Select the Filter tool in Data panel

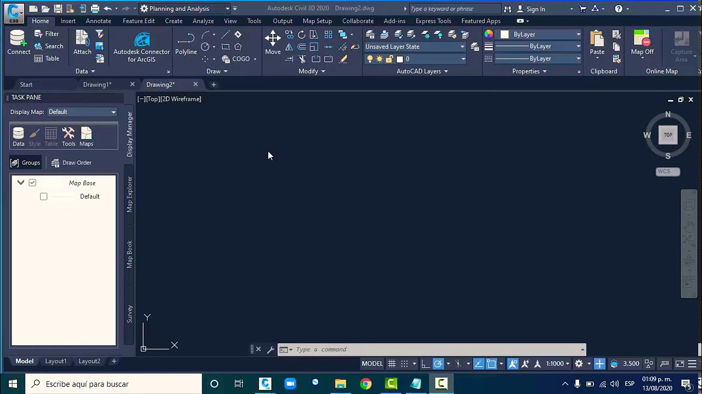[47, 34]
